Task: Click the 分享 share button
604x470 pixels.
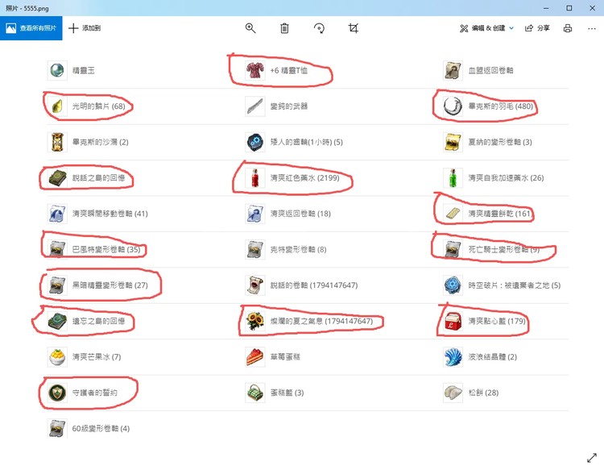Action: point(537,28)
